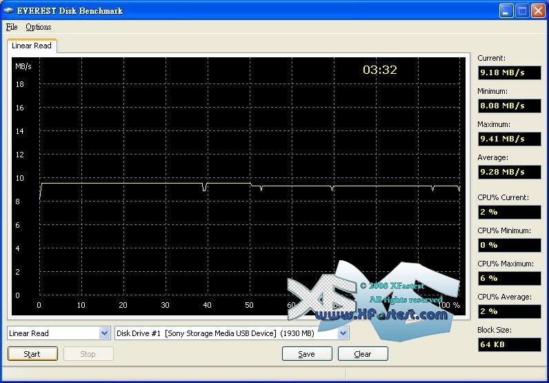Image resolution: width=549 pixels, height=383 pixels.
Task: Click the Block Size 64 KB field
Action: click(x=509, y=344)
